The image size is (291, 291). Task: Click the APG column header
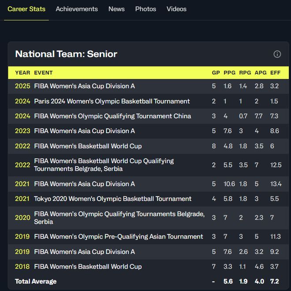260,73
